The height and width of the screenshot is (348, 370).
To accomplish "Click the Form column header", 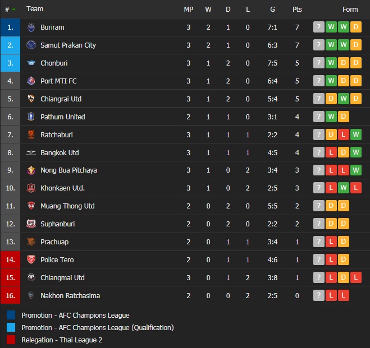I will pyautogui.click(x=350, y=9).
